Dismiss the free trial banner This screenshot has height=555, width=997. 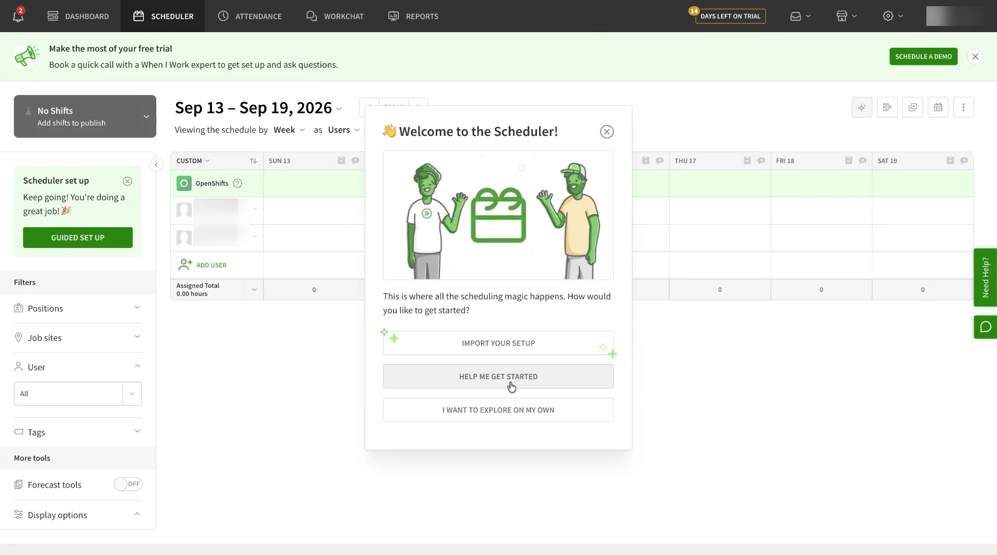[976, 57]
